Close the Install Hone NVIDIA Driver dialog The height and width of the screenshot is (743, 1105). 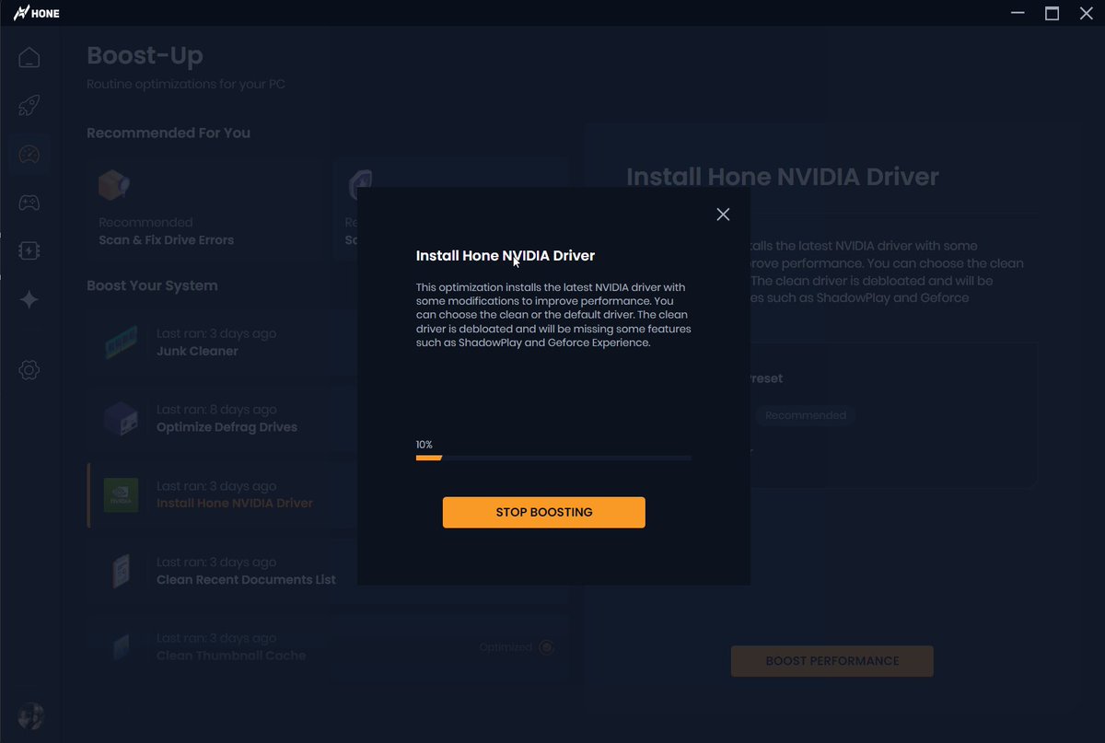point(723,214)
